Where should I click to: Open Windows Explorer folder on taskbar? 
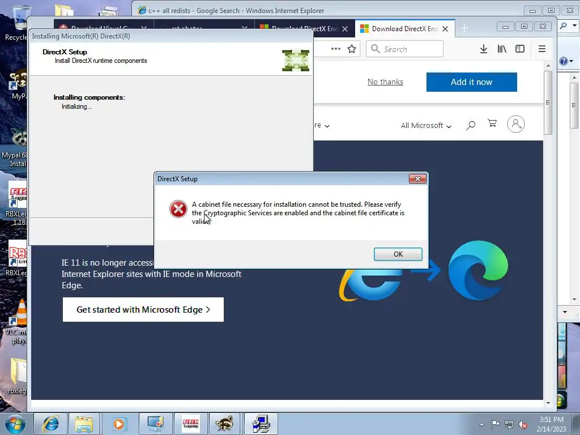click(84, 424)
